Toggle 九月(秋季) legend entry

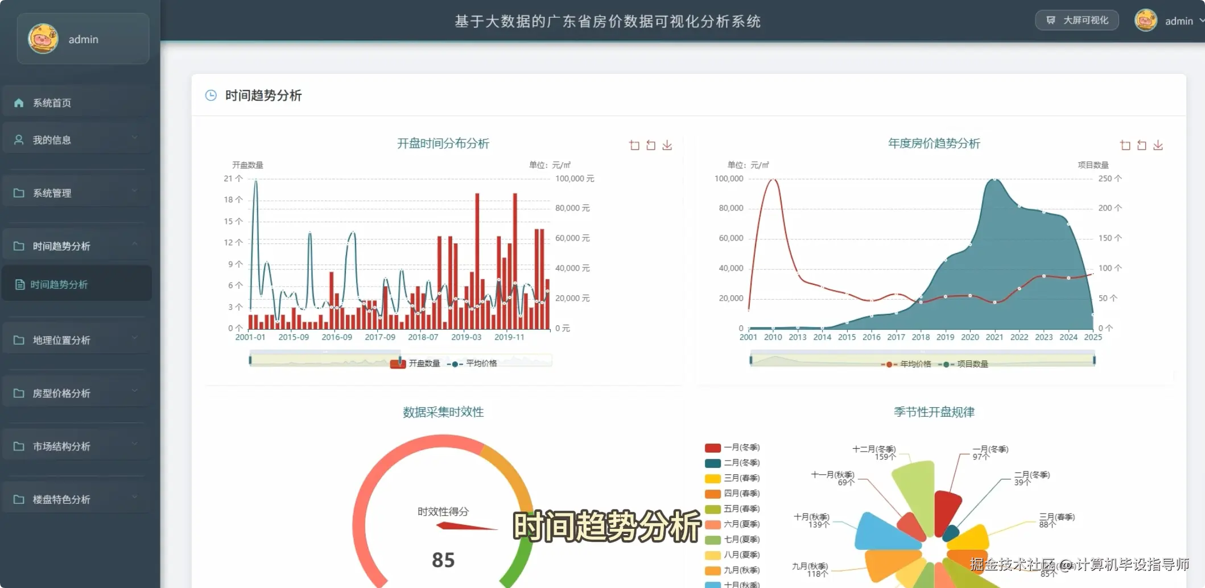click(x=732, y=571)
